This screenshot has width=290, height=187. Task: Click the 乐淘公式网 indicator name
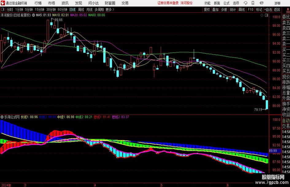point(12,117)
